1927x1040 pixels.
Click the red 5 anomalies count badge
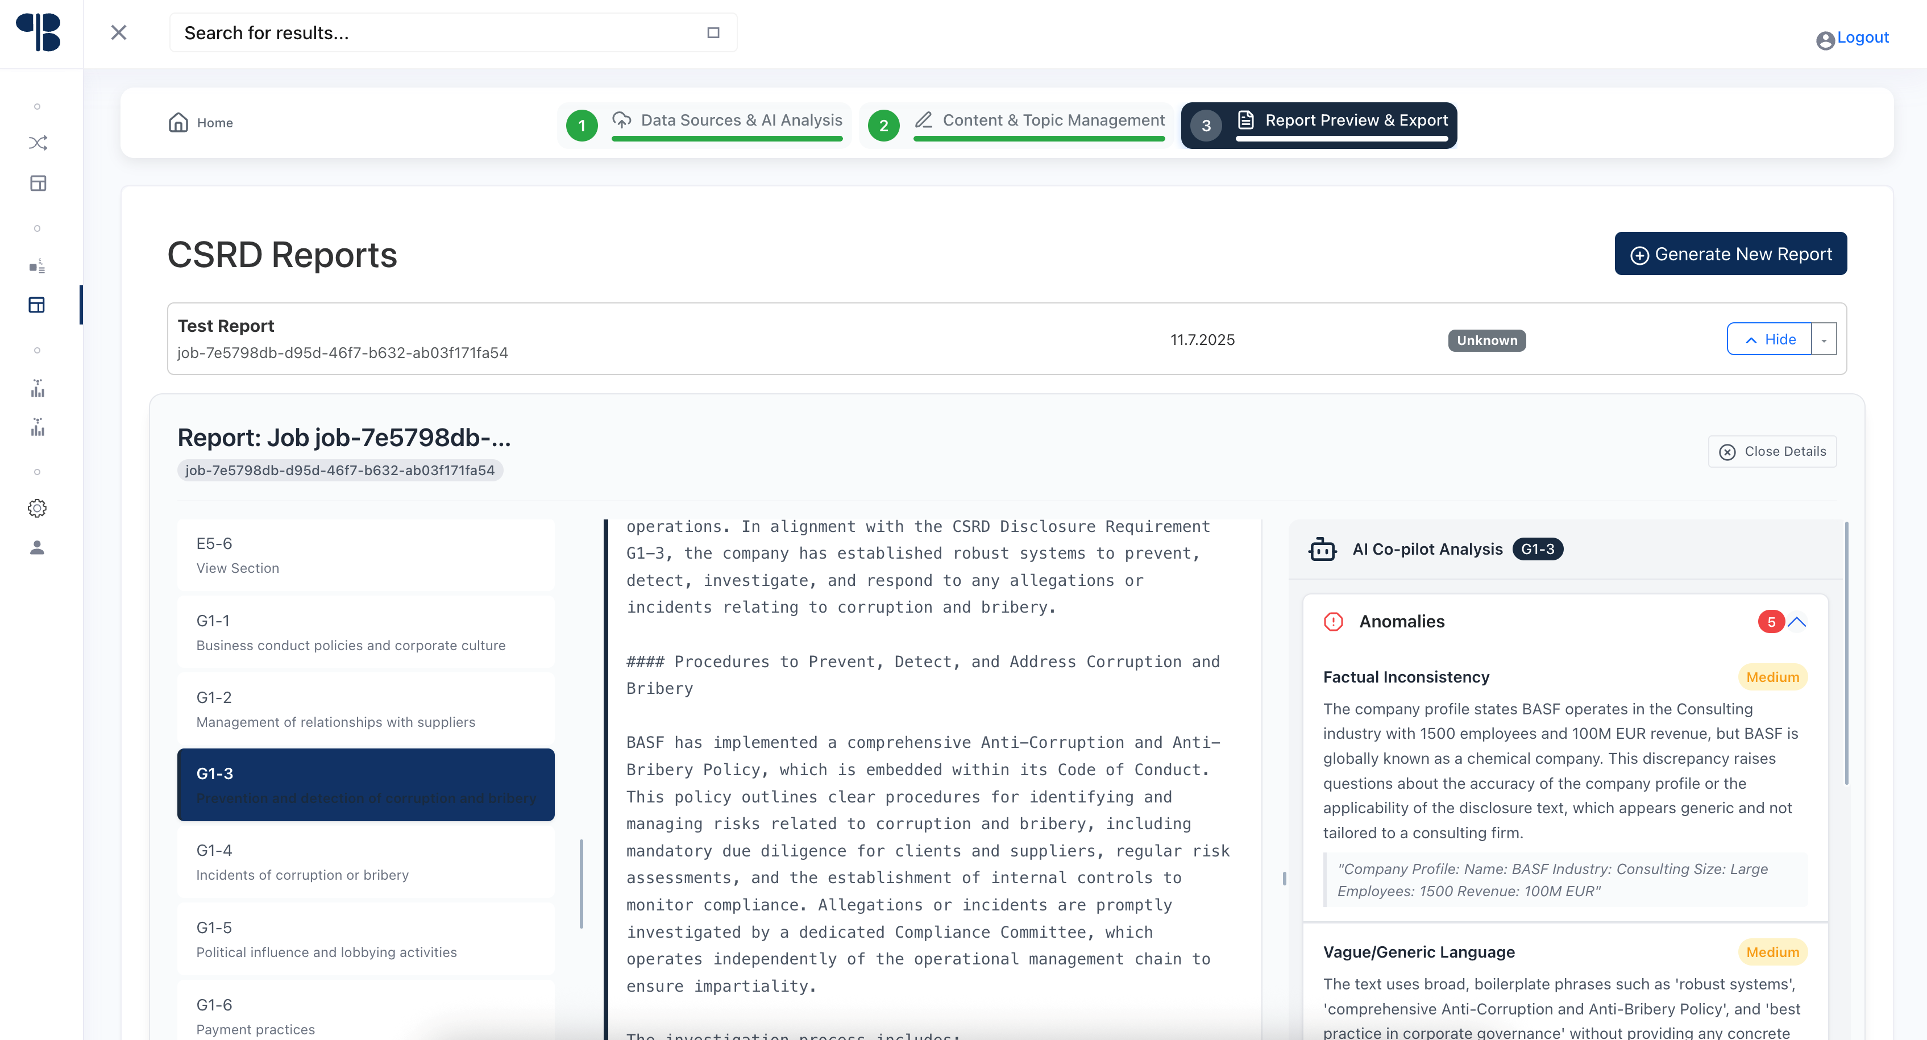(1771, 621)
